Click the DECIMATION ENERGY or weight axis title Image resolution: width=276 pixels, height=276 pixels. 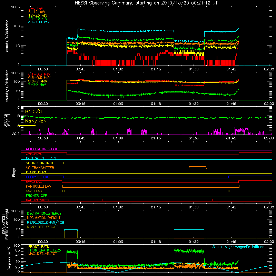click(5, 224)
